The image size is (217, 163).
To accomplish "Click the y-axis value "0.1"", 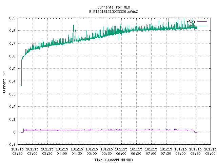I will (x=12, y=119).
